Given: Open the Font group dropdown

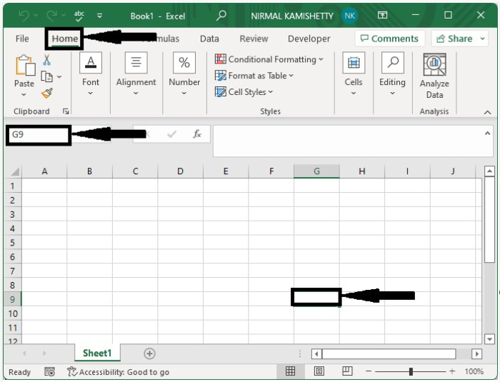Looking at the screenshot, I should (91, 74).
